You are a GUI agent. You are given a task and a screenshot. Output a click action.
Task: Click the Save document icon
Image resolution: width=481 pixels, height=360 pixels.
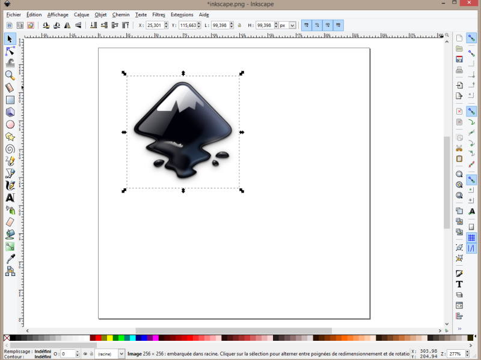coord(459,59)
